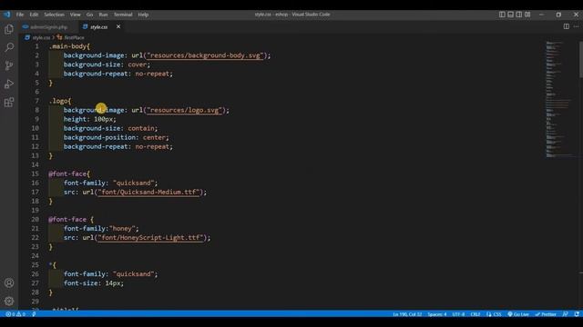Click the "*{" universal selector line

pos(53,265)
